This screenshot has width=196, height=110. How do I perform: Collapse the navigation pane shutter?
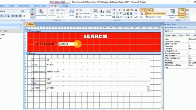click(21, 24)
